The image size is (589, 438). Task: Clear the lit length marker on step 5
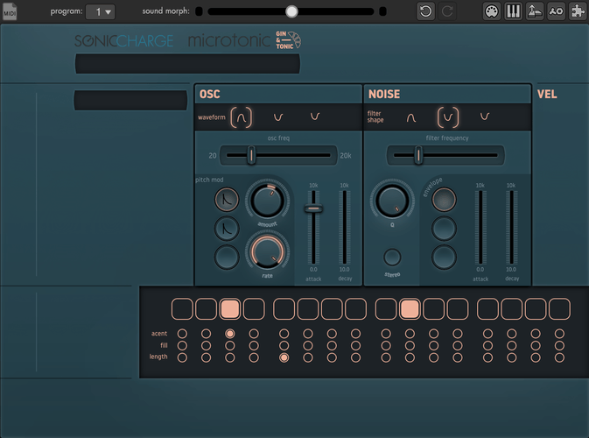point(284,357)
